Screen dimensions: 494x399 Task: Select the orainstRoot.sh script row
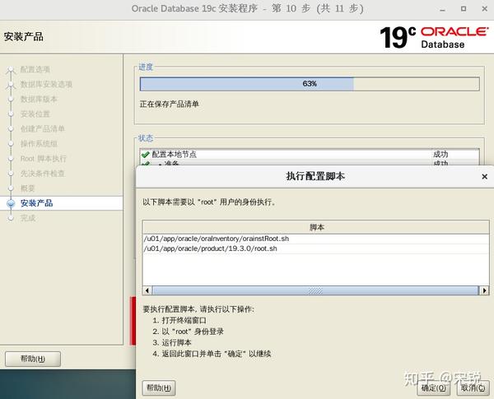(315, 239)
